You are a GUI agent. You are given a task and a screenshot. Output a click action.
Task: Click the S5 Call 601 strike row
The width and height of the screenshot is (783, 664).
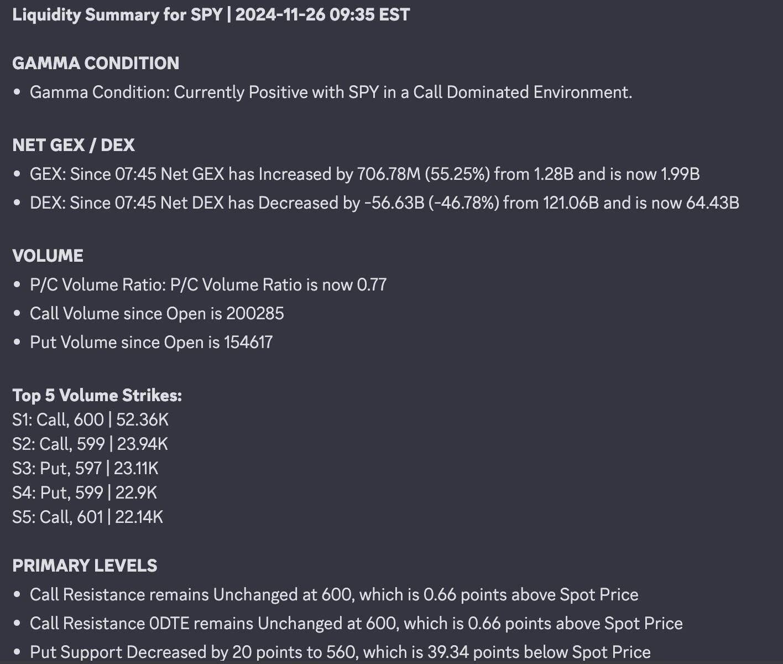(87, 517)
